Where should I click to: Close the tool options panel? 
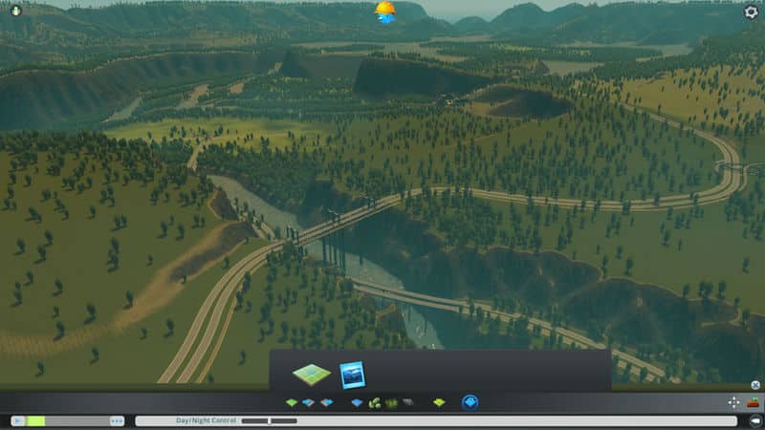pyautogui.click(x=754, y=385)
